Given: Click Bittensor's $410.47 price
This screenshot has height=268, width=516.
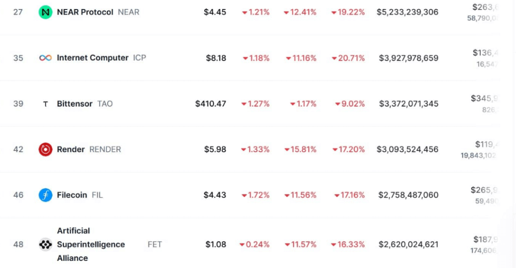Looking at the screenshot, I should [211, 104].
